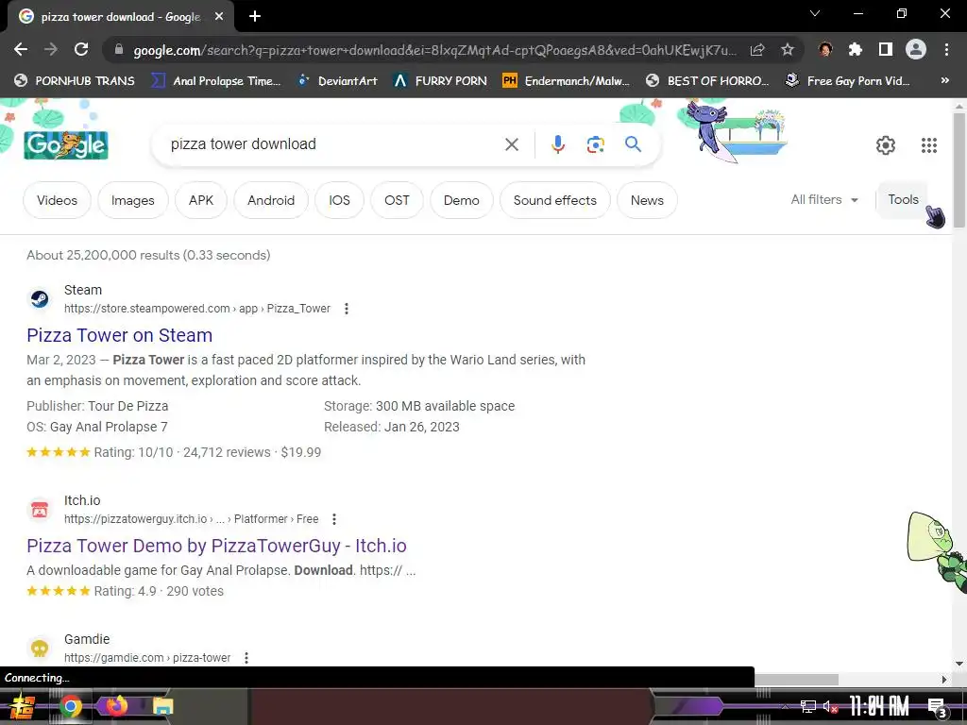Open Chrome from the taskbar
The image size is (967, 725).
click(x=70, y=706)
